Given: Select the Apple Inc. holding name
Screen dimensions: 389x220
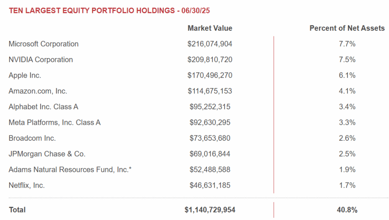Looking at the screenshot, I should coord(25,75).
